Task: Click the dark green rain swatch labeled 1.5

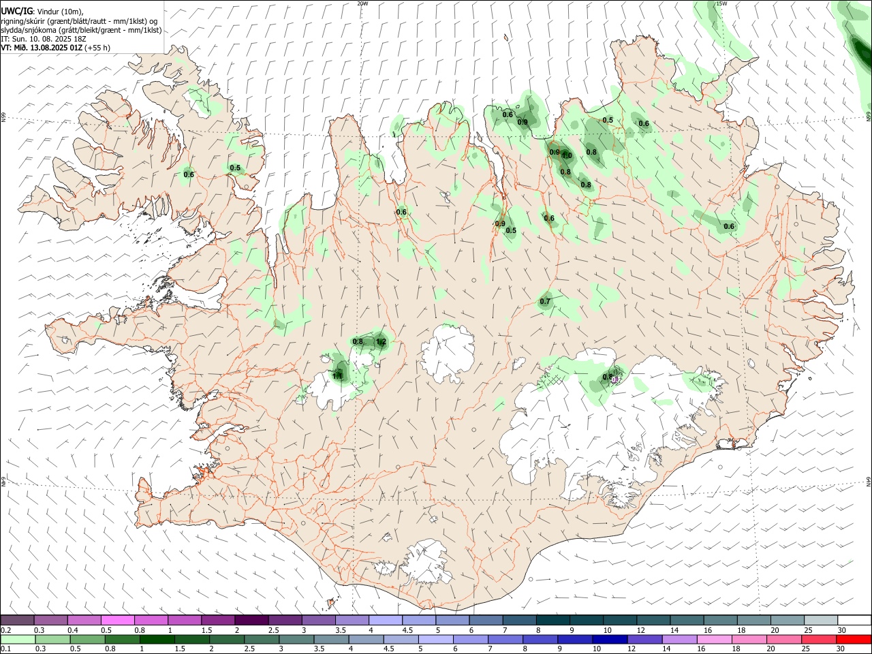Action: click(x=192, y=639)
